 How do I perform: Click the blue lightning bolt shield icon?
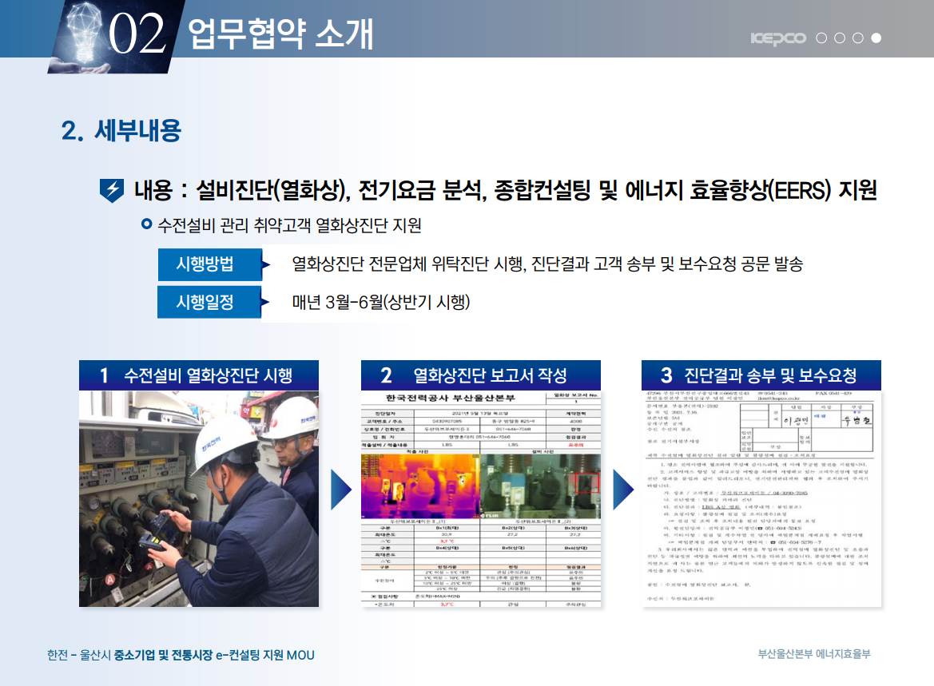coord(111,190)
